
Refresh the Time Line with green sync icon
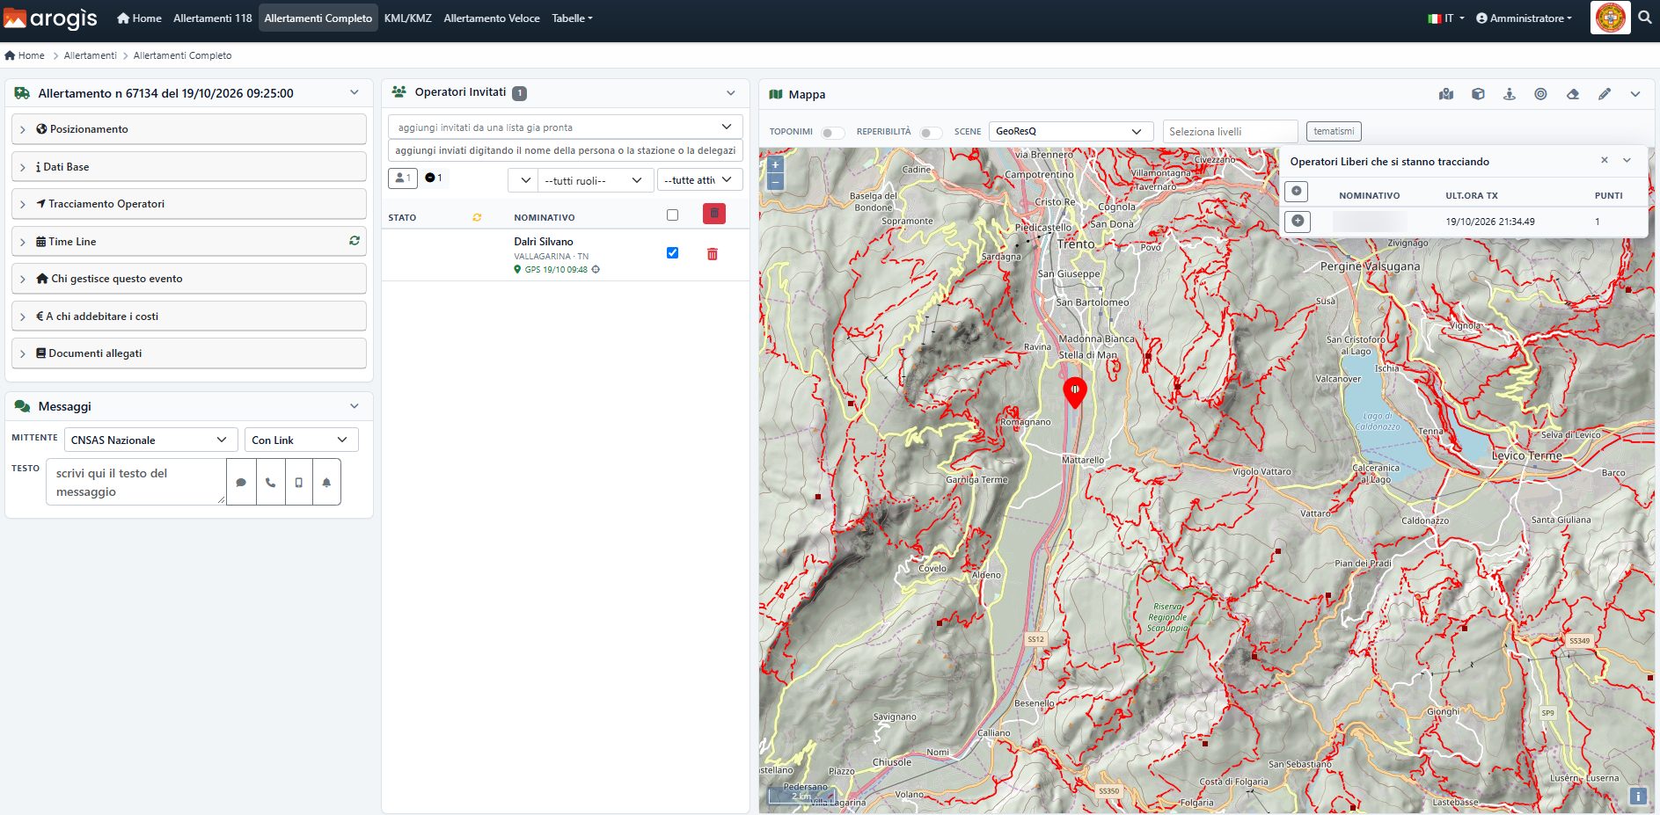tap(355, 240)
